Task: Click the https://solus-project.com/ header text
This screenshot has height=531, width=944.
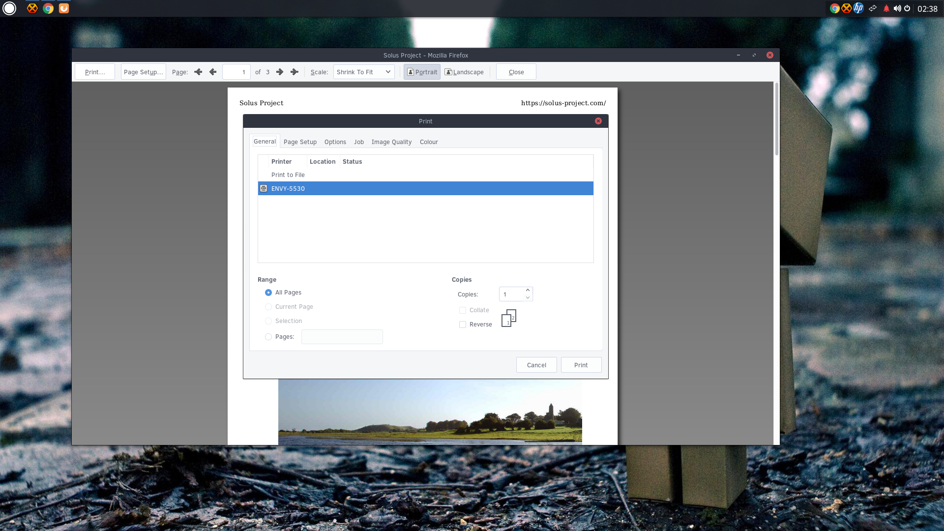Action: [x=563, y=103]
